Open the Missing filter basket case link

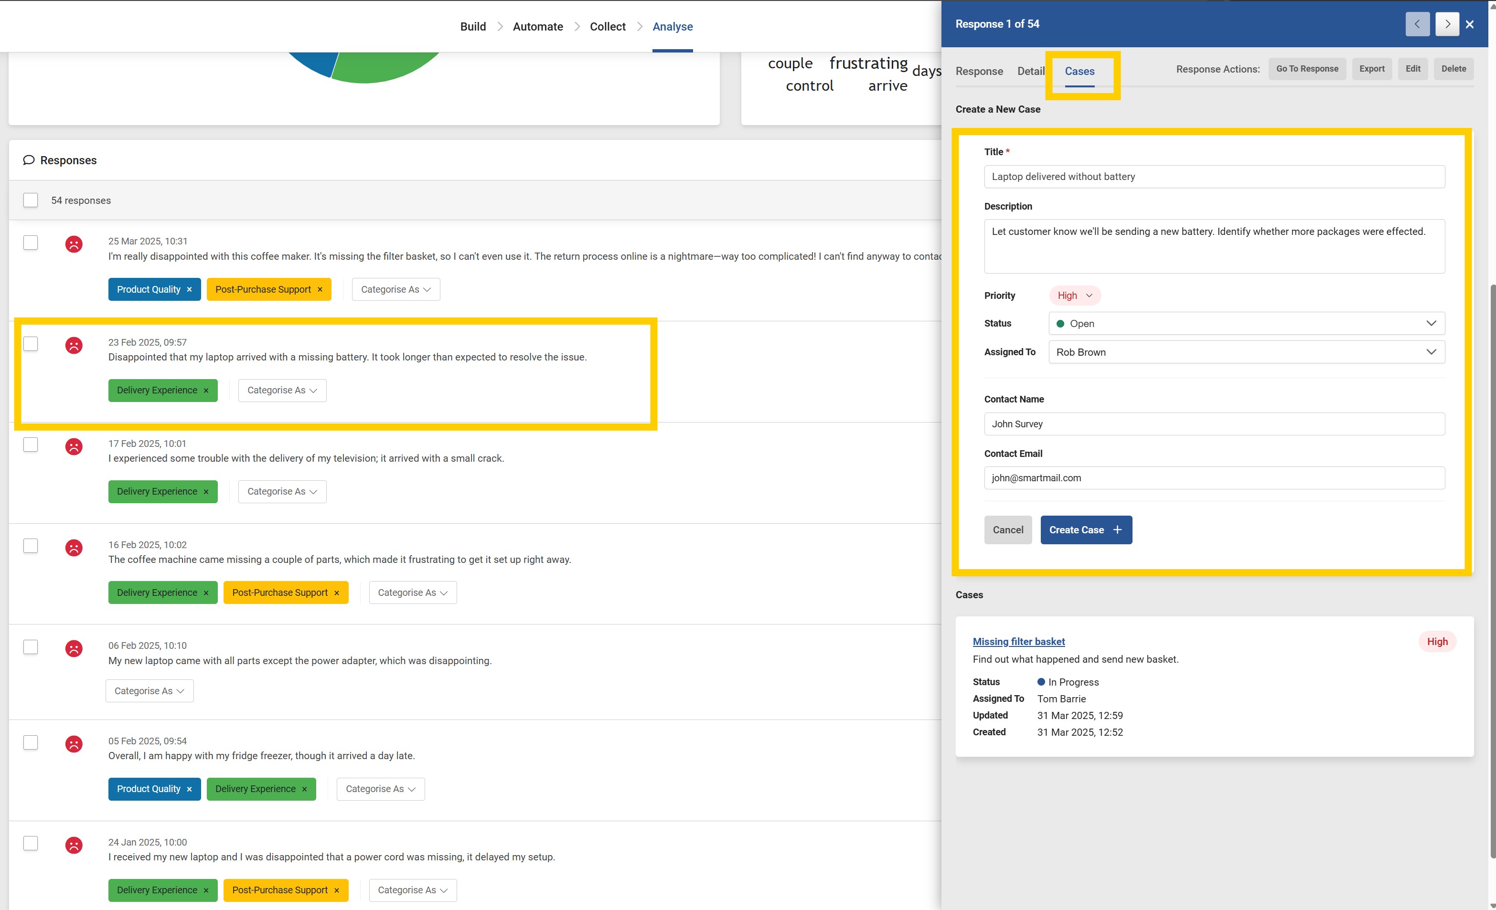[1018, 642]
